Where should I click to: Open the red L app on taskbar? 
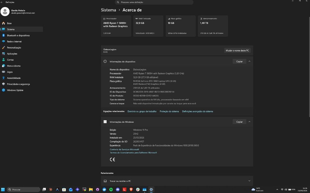[124, 190]
